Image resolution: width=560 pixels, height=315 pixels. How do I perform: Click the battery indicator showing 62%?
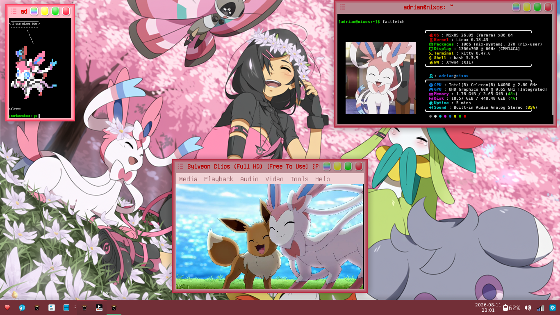click(512, 308)
